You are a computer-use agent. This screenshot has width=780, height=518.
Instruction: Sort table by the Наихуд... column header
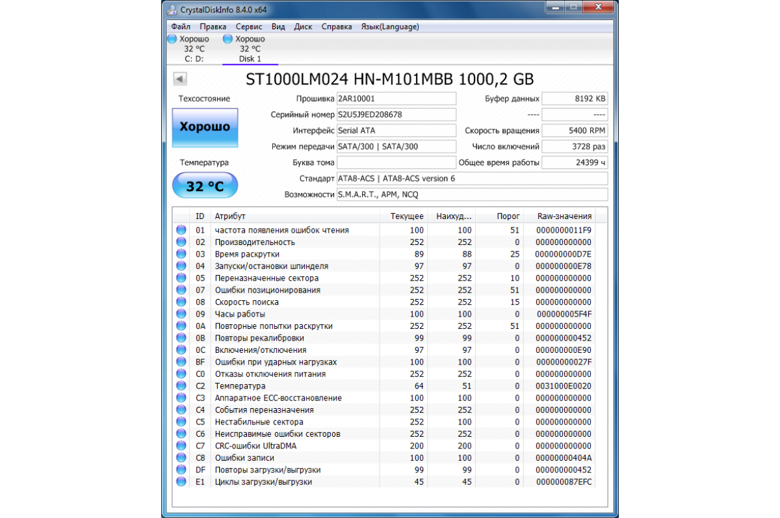(452, 216)
